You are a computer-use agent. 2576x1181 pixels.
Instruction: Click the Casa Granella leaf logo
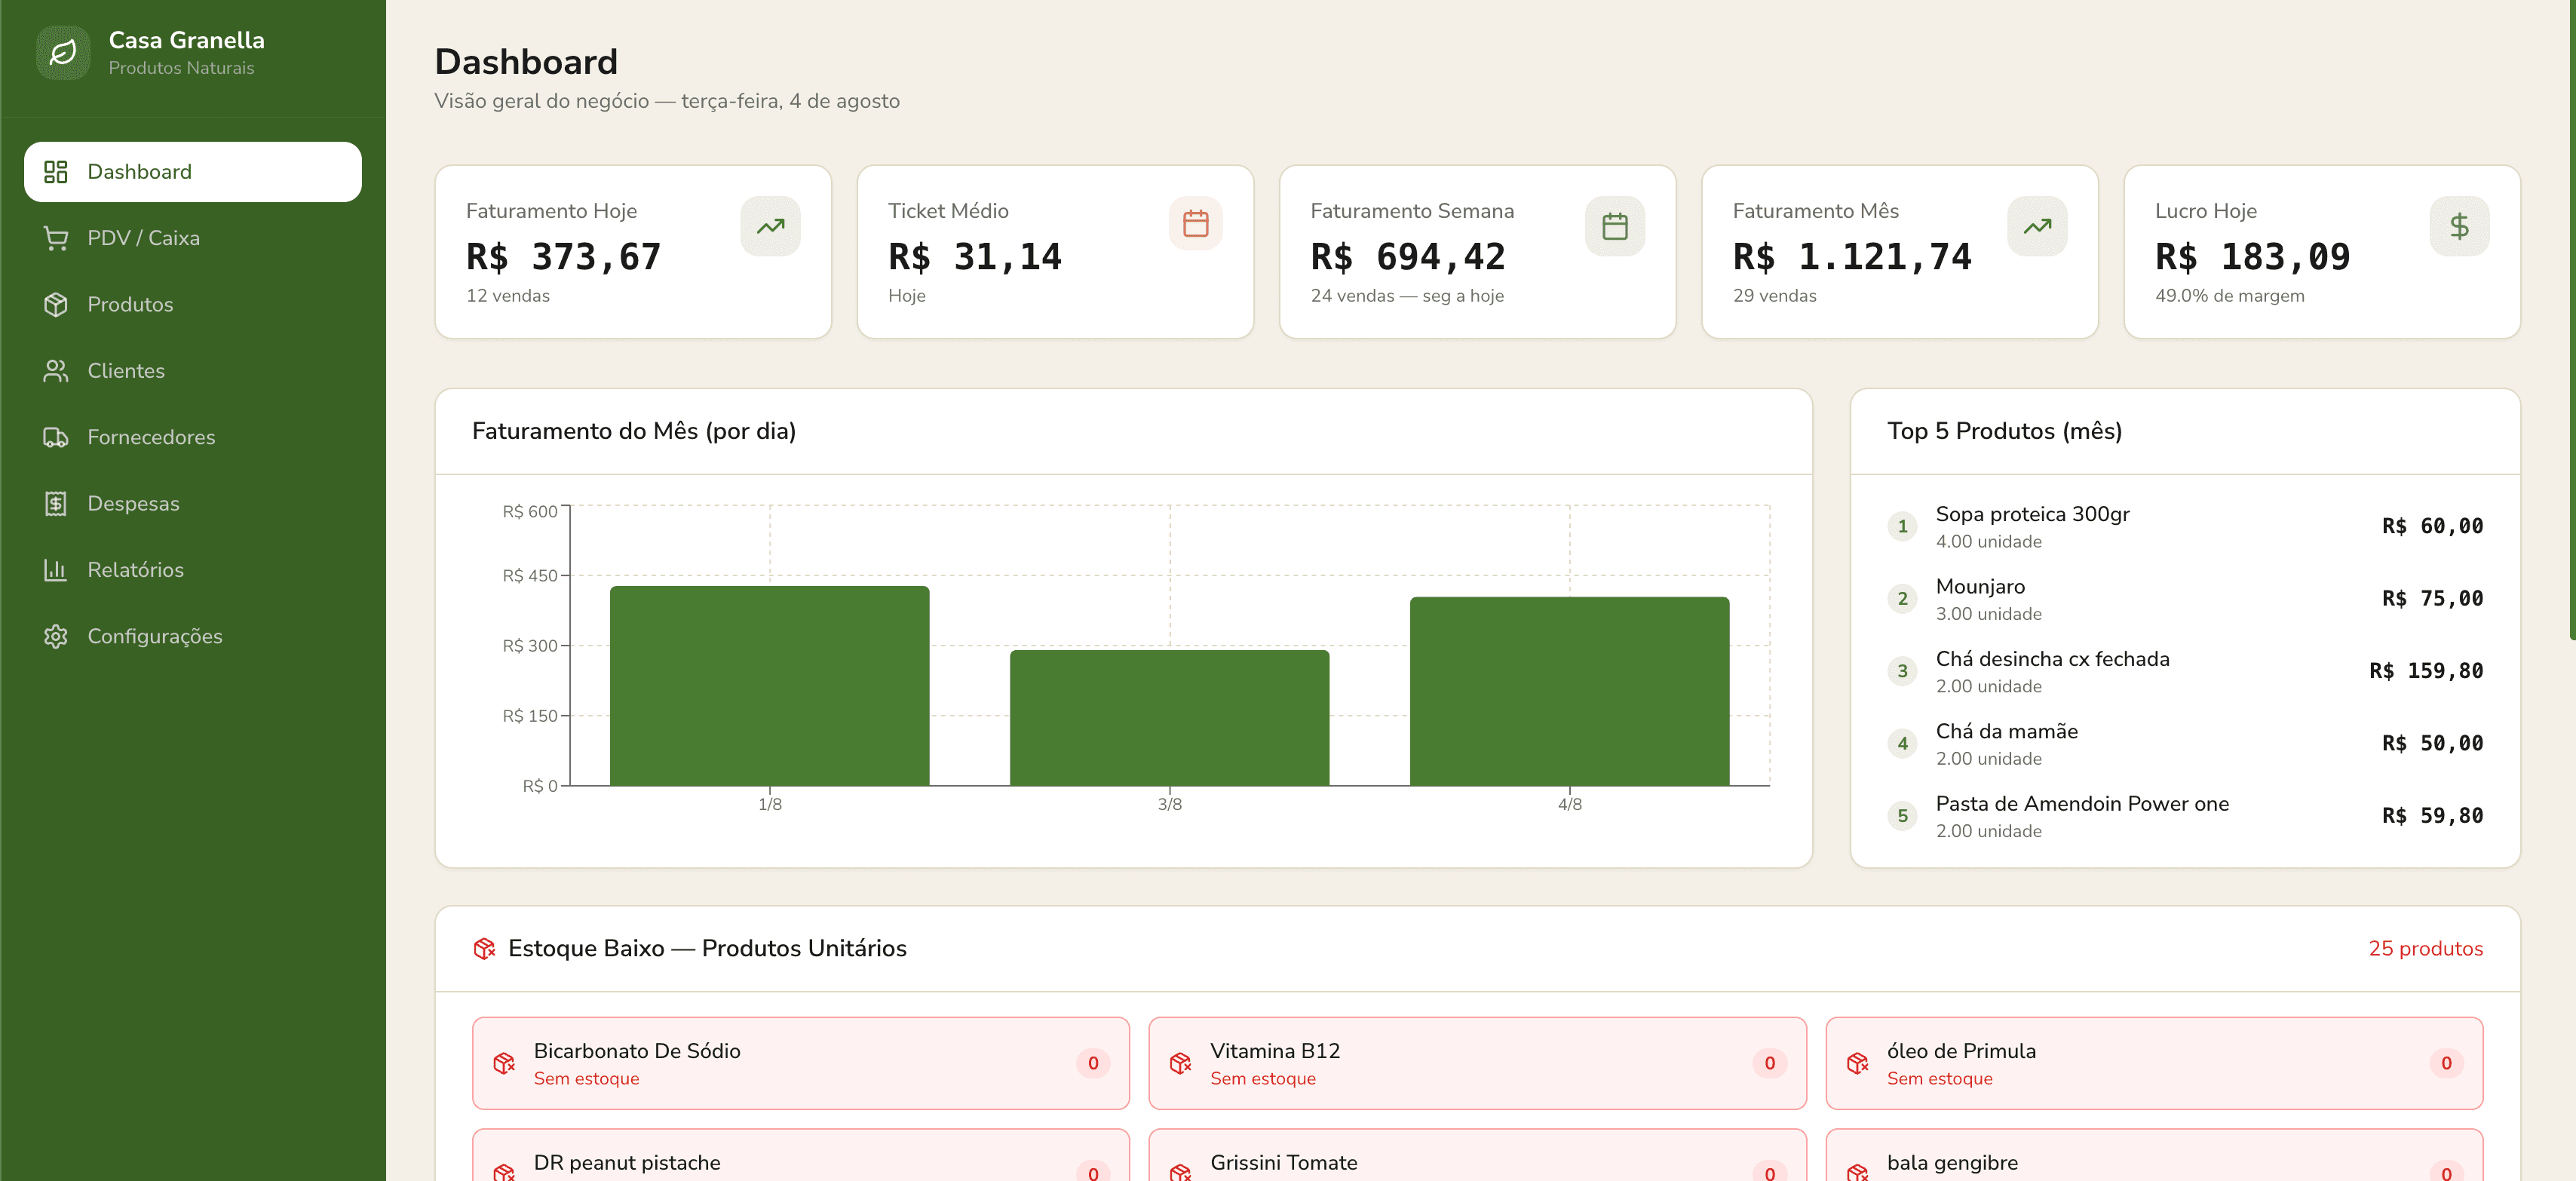point(63,52)
